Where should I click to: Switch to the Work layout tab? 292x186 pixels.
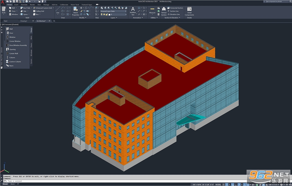point(12,184)
